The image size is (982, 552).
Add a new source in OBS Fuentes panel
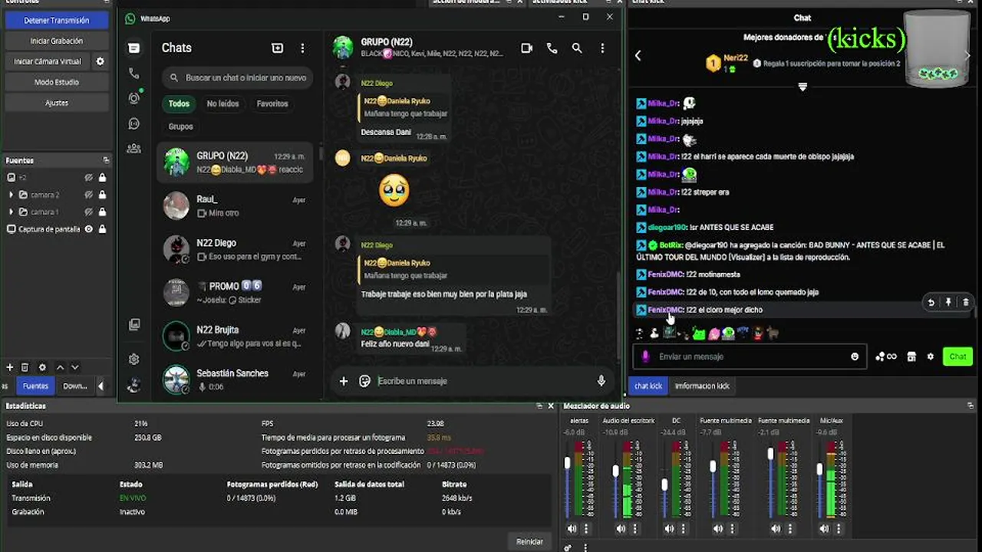(10, 368)
